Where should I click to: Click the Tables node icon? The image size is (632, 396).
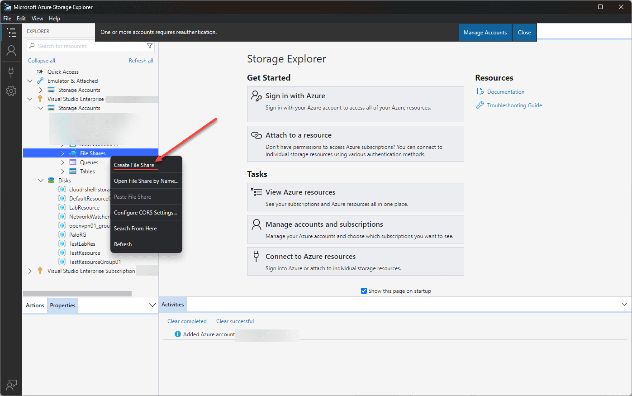click(73, 171)
